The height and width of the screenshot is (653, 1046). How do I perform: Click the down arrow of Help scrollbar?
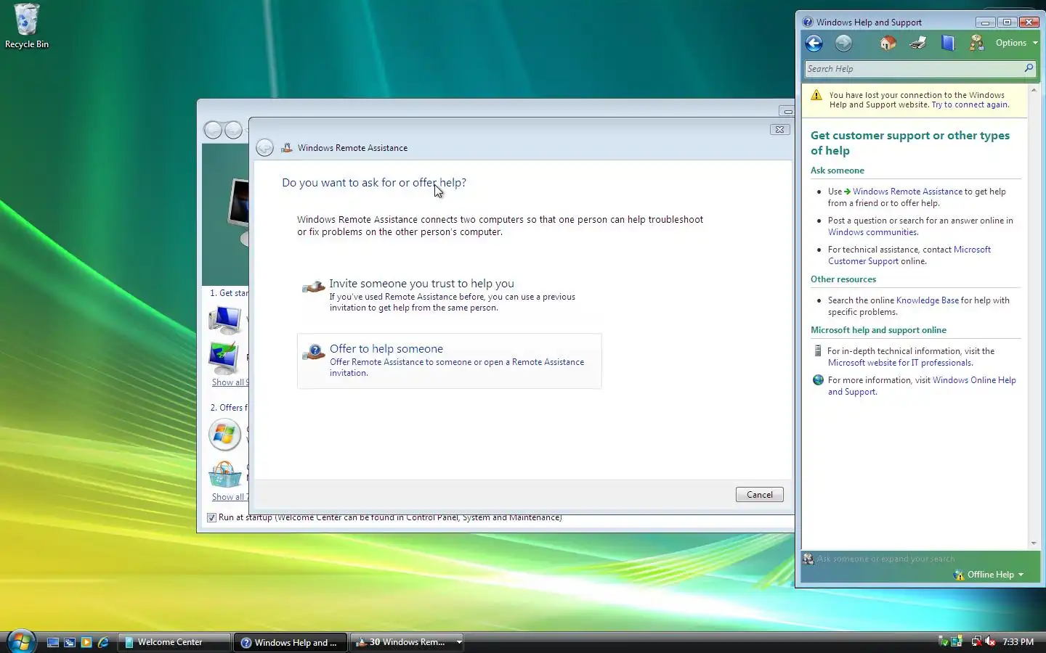point(1034,543)
